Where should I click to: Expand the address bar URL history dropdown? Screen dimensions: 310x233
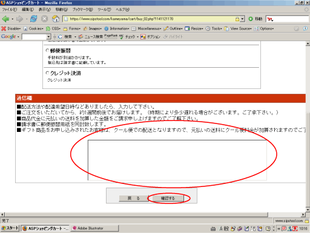(242, 19)
